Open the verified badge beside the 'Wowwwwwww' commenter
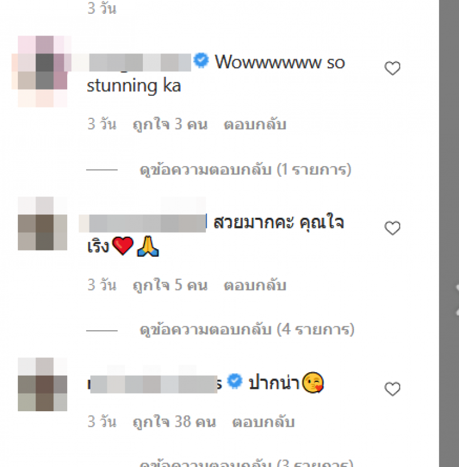The height and width of the screenshot is (467, 459). point(201,60)
